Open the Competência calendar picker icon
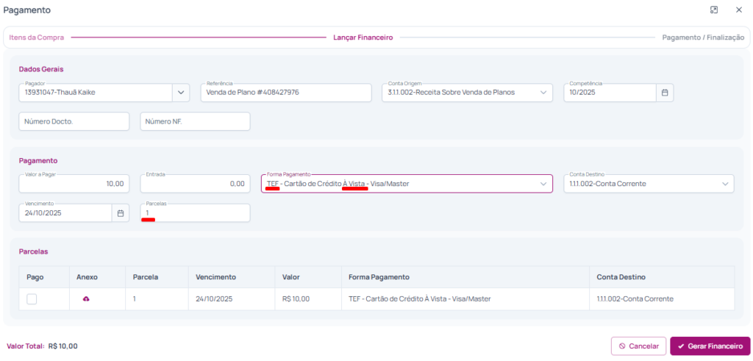Viewport: 753px width, 361px height. (x=664, y=93)
